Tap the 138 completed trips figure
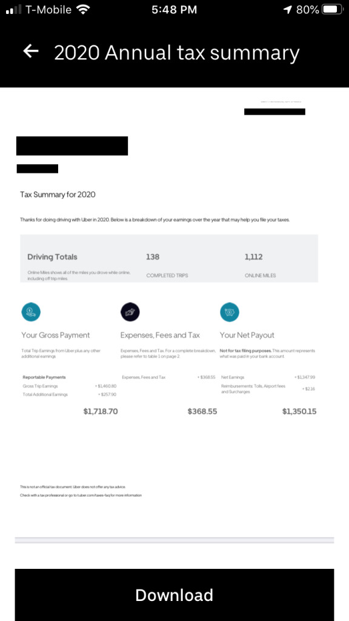349x621 pixels. pyautogui.click(x=153, y=257)
